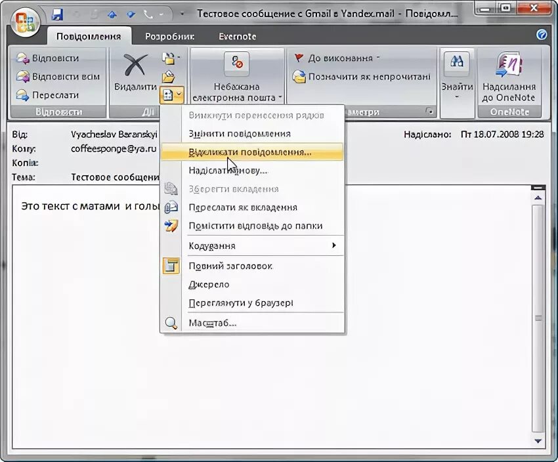The width and height of the screenshot is (558, 462).
Task: Click the Office button orb
Action: click(x=25, y=22)
